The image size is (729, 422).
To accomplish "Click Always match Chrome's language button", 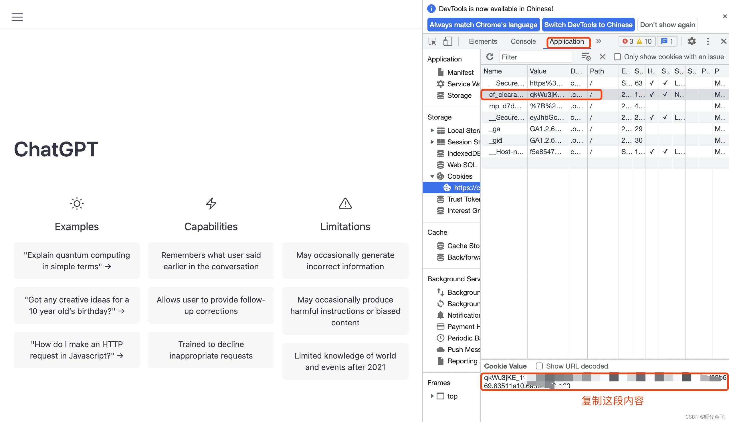I will (483, 25).
